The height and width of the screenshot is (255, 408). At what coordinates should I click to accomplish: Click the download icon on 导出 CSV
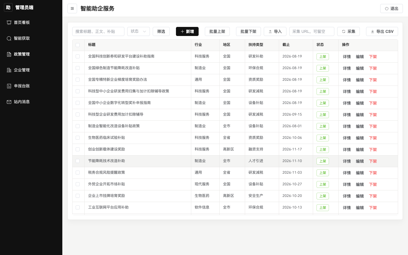point(373,31)
